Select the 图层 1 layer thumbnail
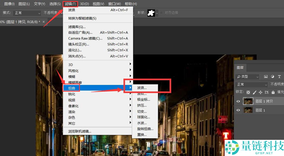 (x=248, y=110)
